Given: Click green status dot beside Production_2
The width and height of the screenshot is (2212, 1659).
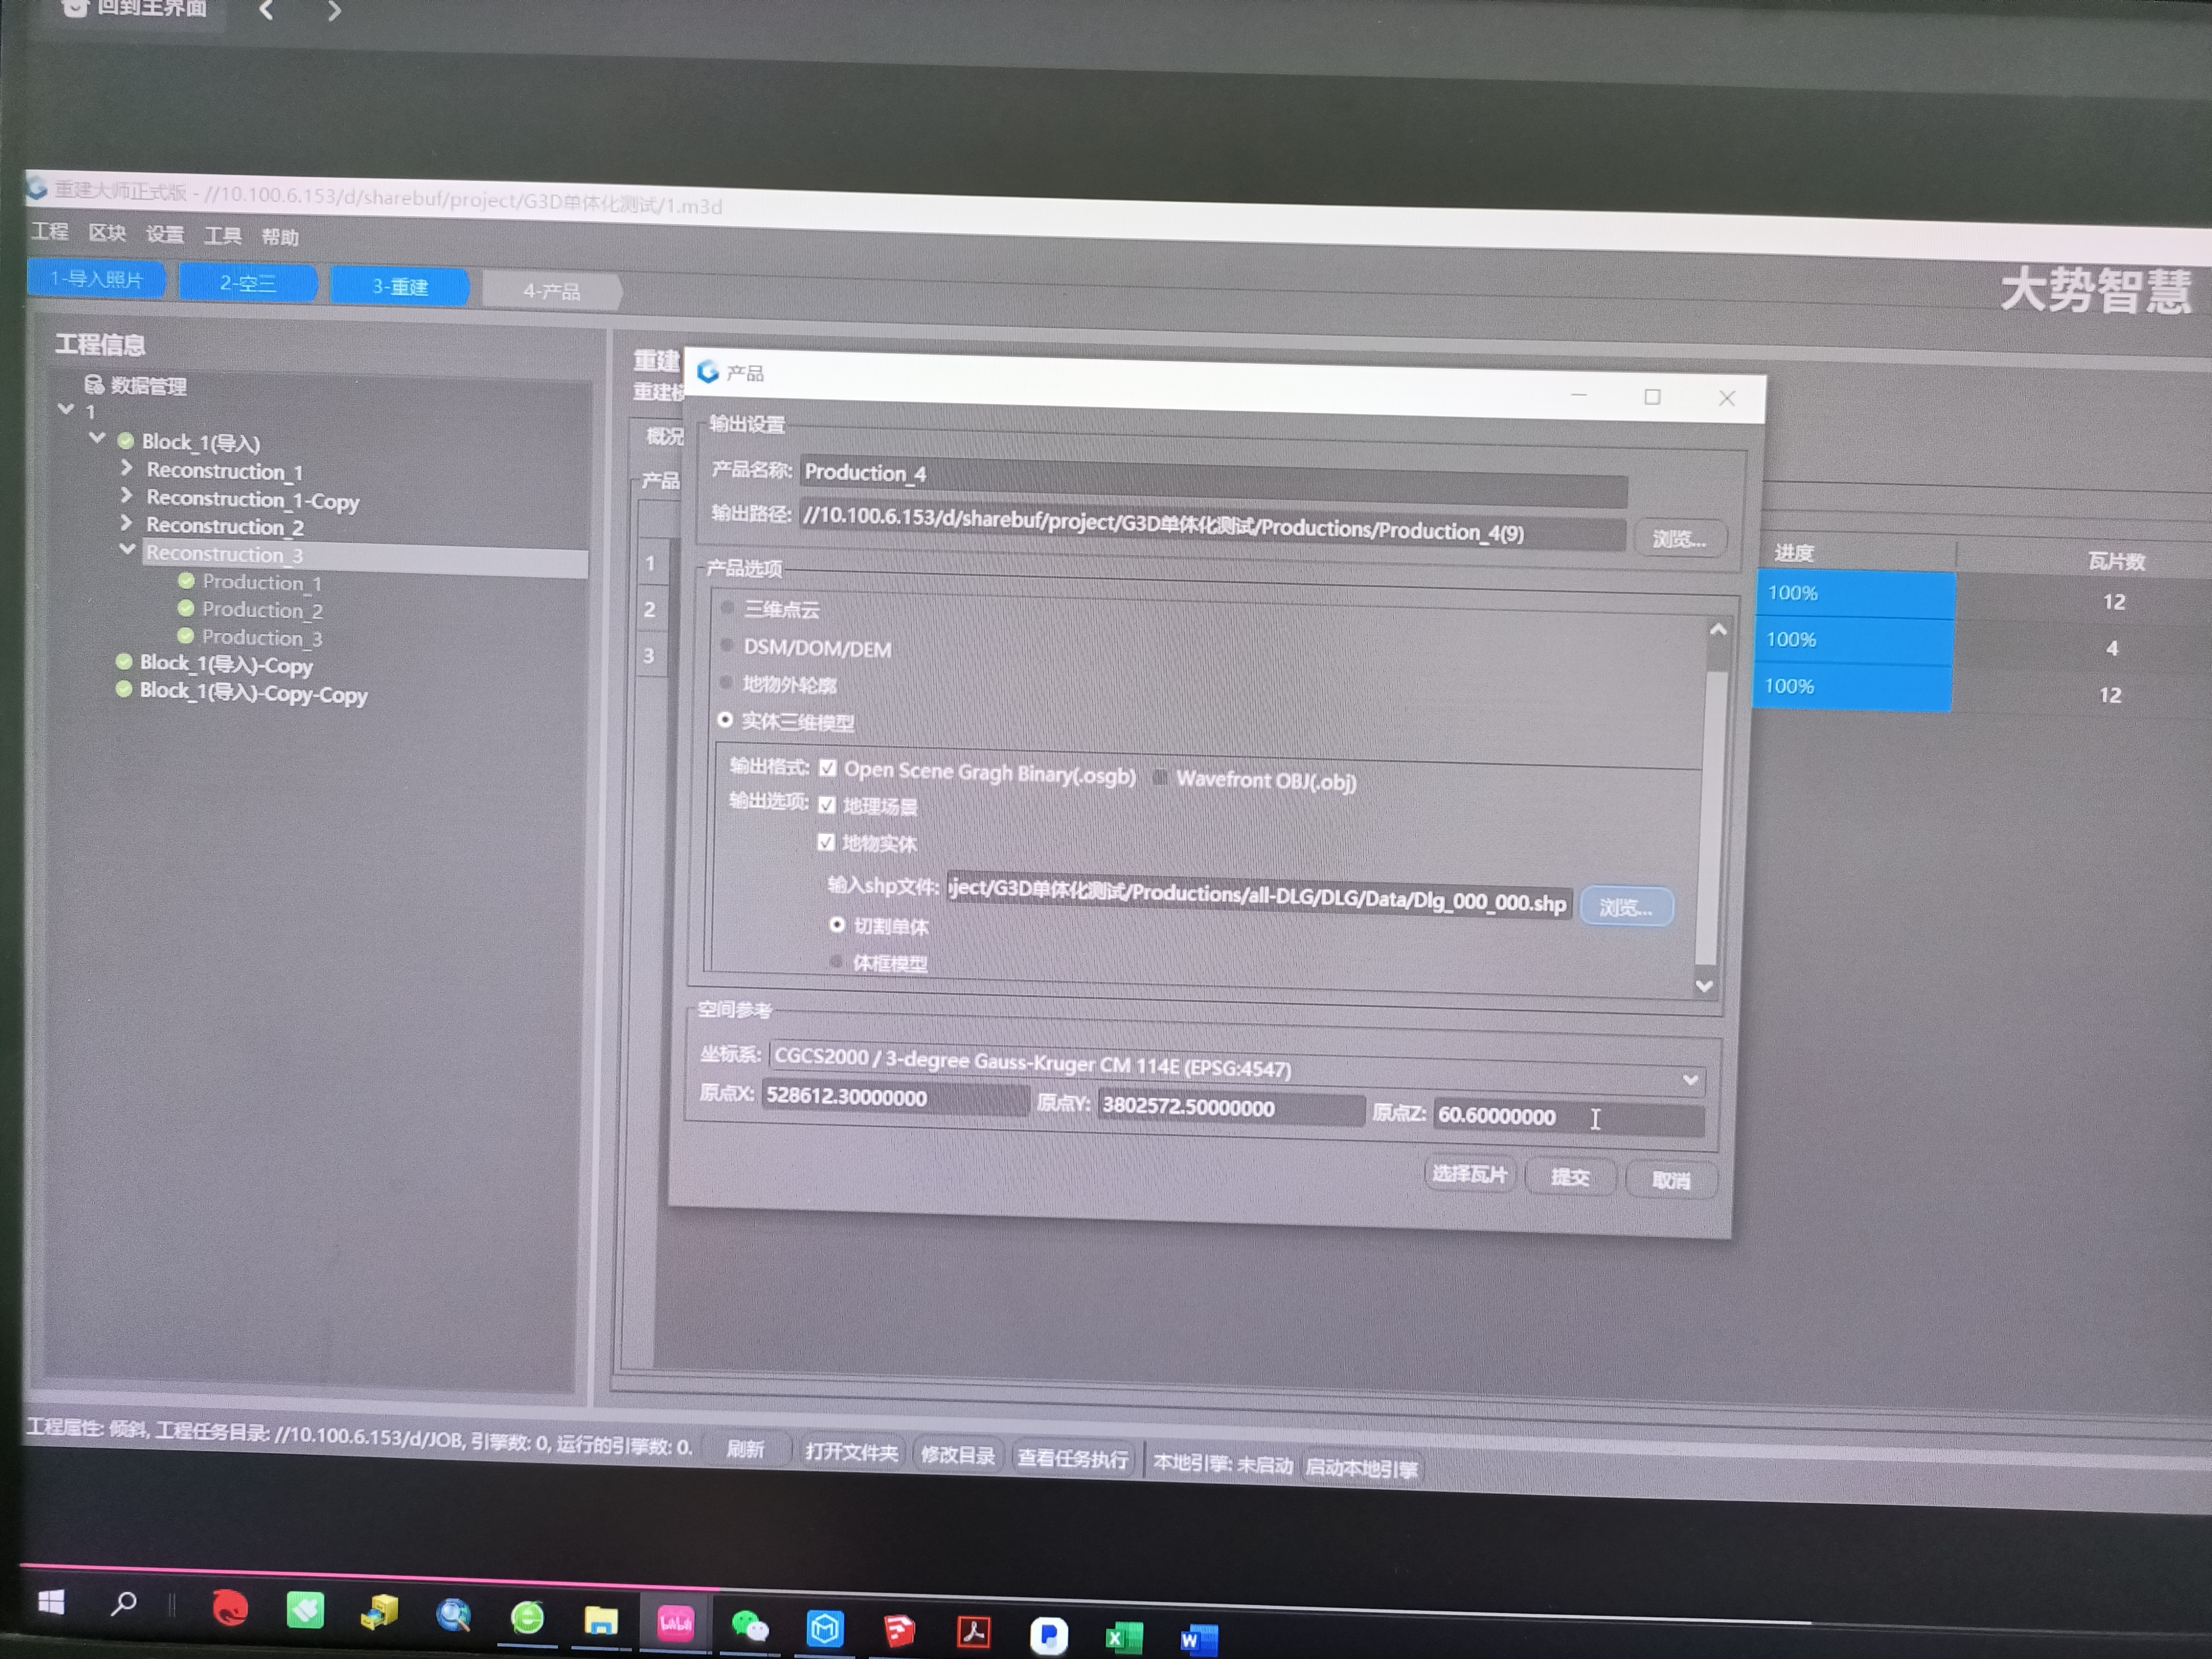Looking at the screenshot, I should pyautogui.click(x=186, y=608).
